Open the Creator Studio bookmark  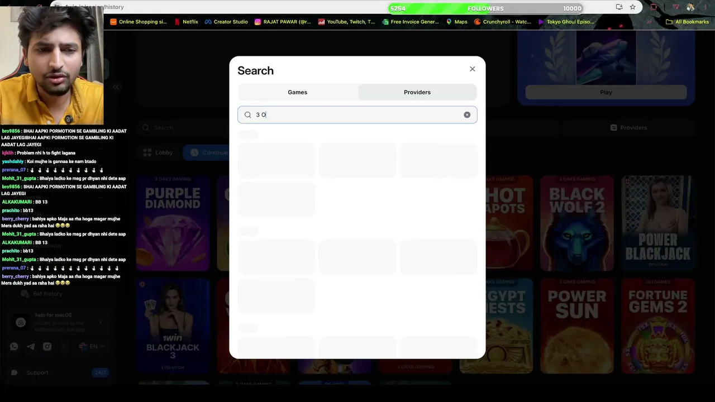(226, 22)
